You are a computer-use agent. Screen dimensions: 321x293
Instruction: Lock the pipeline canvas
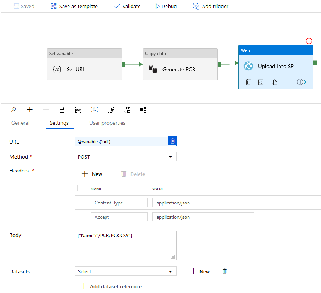point(62,110)
